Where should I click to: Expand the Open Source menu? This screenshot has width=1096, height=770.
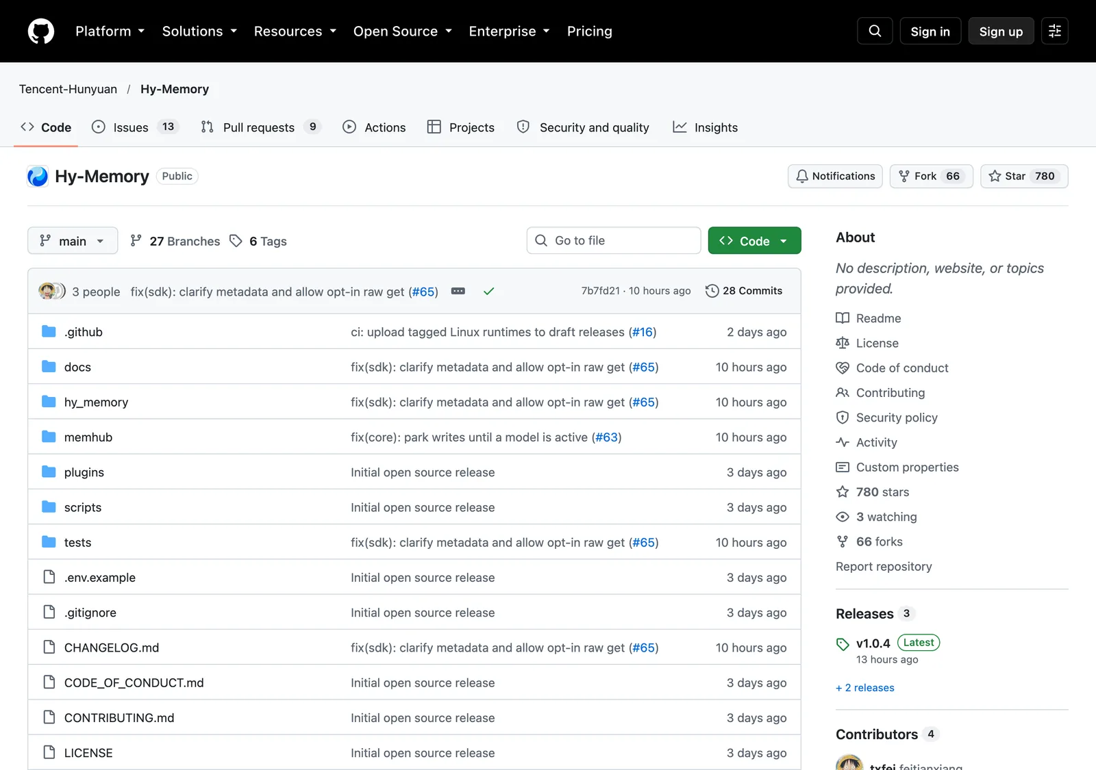[x=403, y=31]
